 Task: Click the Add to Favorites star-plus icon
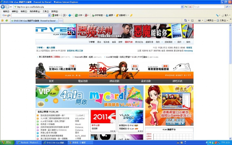pyautogui.click(x=6, y=20)
